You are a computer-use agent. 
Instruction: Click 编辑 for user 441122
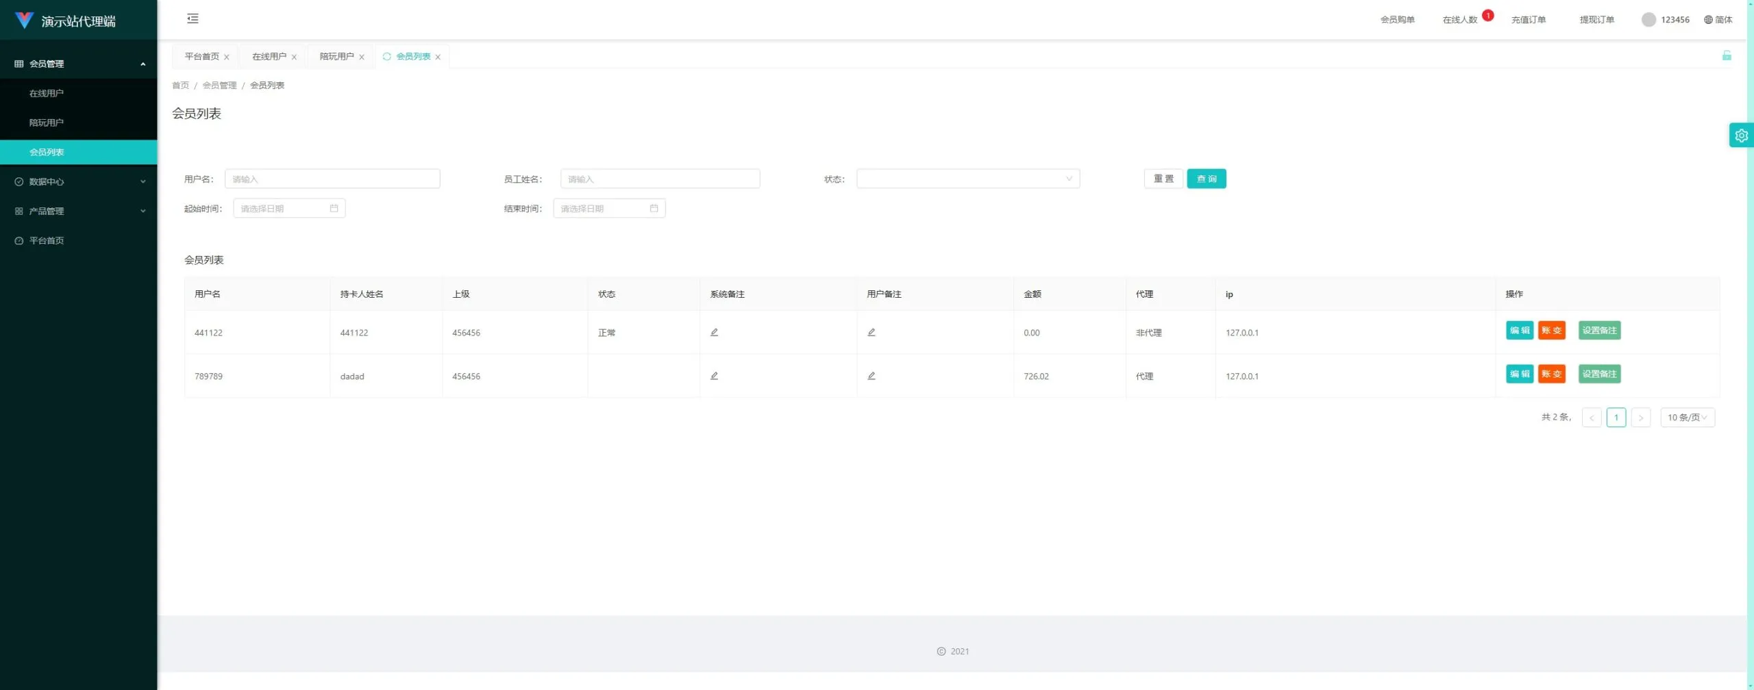(1520, 331)
